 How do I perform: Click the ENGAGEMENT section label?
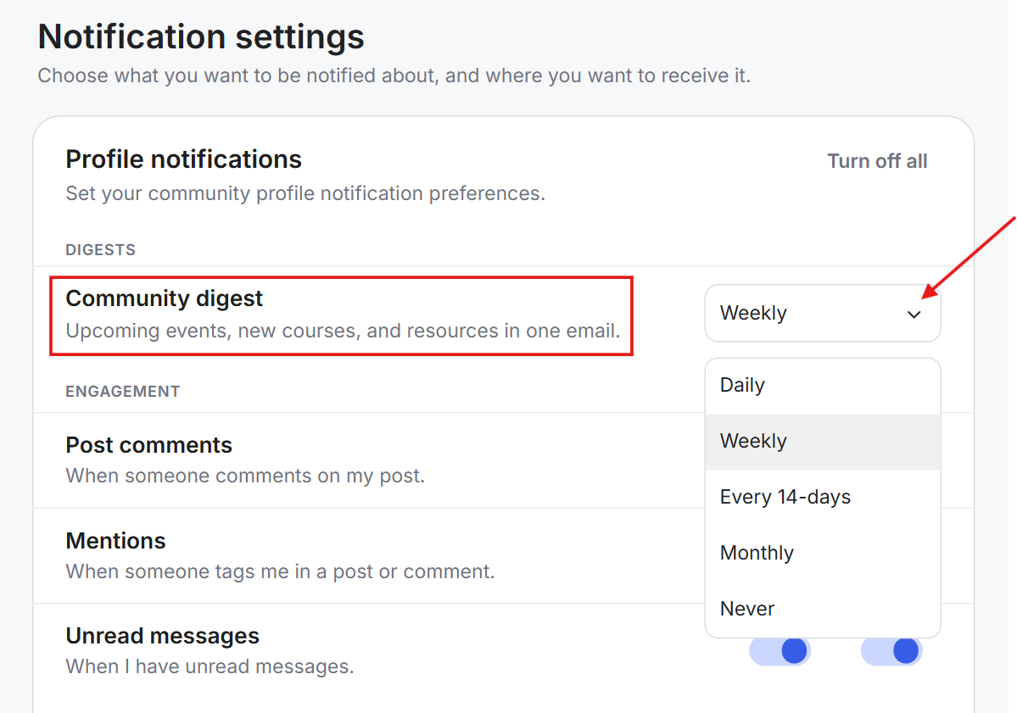[123, 392]
